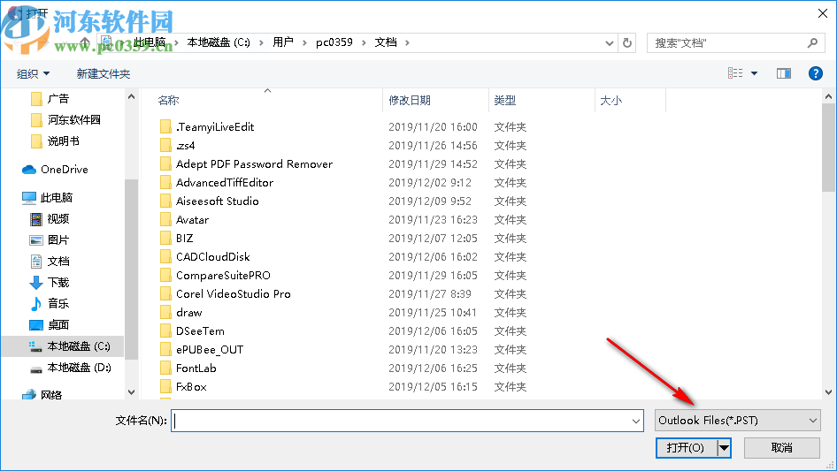Sort by 修改日期 column header
Image resolution: width=837 pixels, height=471 pixels.
pos(410,100)
